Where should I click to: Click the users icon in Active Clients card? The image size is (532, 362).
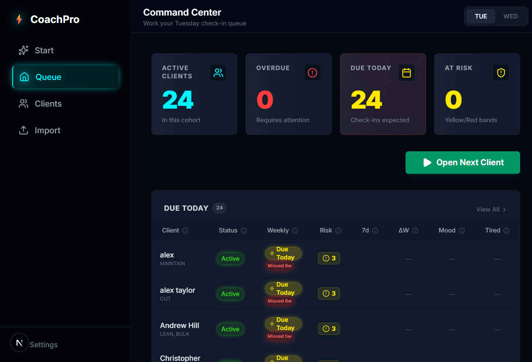[x=218, y=73]
